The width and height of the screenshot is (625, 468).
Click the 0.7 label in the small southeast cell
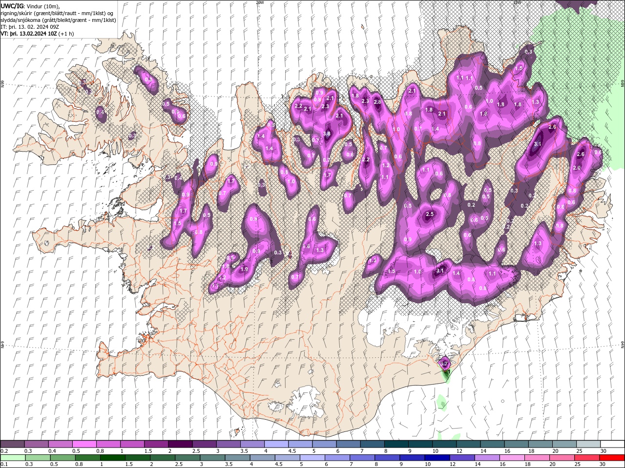tap(444, 363)
